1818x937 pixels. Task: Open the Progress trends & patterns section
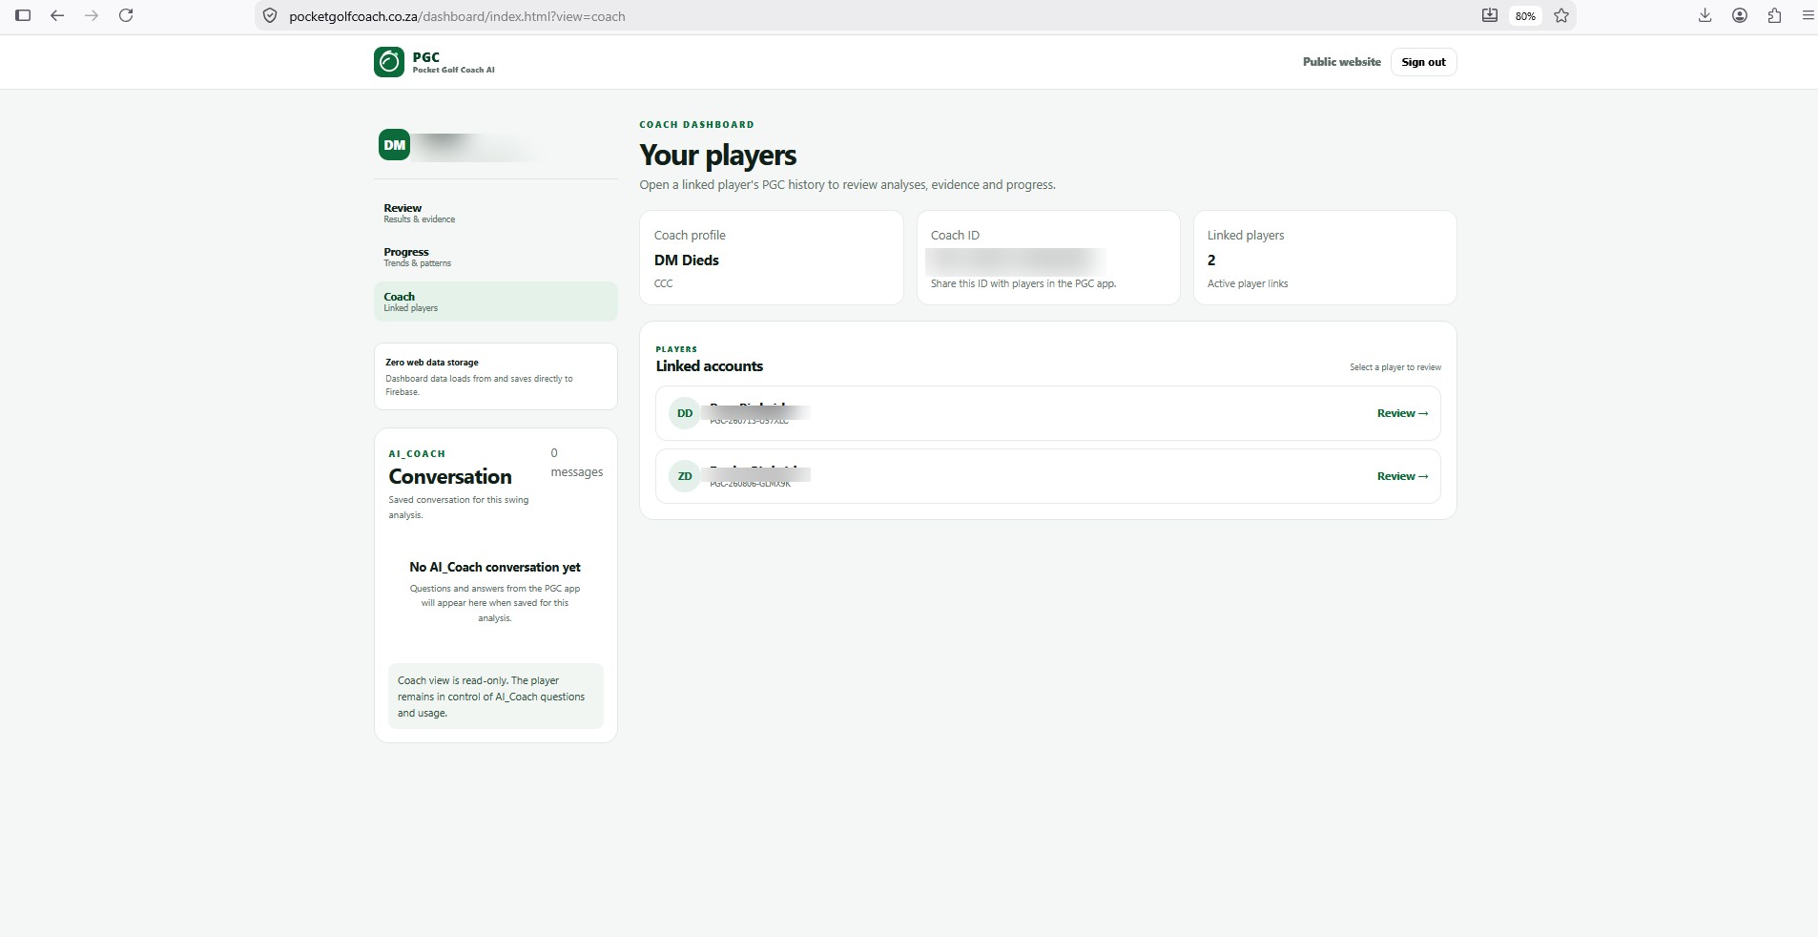[x=496, y=257]
